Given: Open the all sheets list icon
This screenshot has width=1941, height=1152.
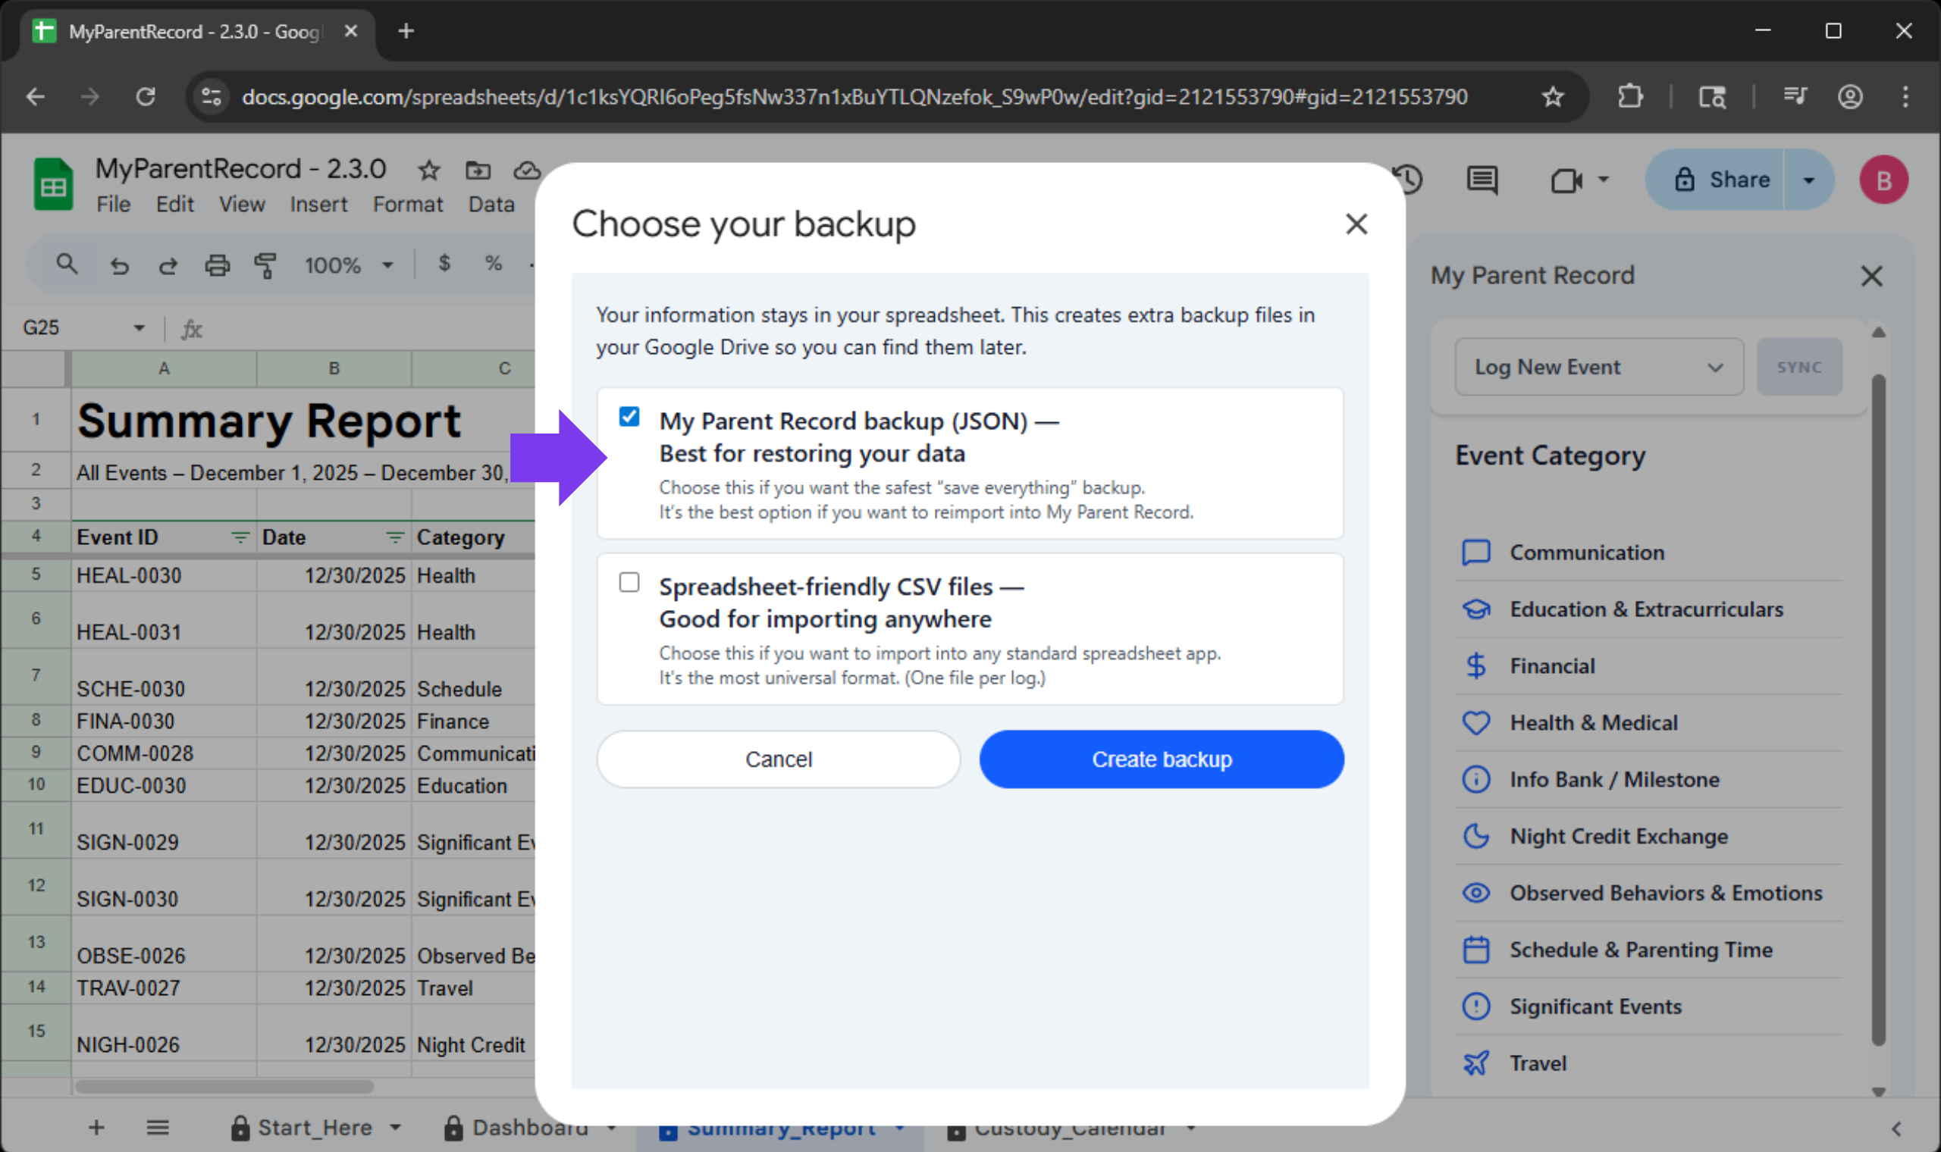Looking at the screenshot, I should pos(158,1127).
